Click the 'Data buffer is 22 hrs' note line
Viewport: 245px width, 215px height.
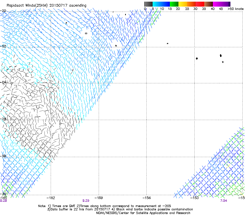(x=120, y=209)
